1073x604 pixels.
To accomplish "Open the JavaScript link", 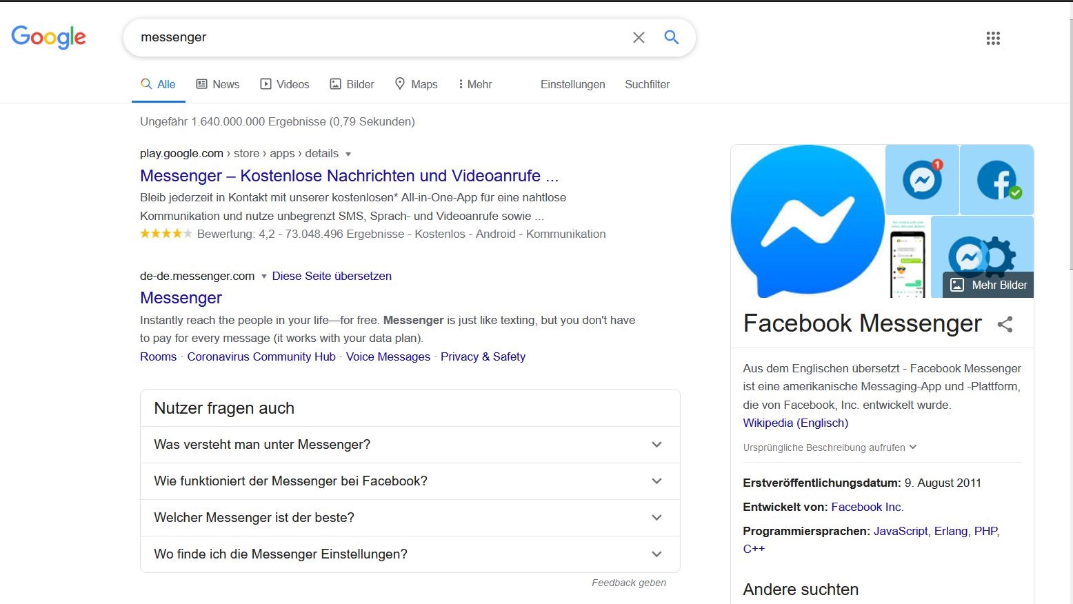I will (901, 531).
